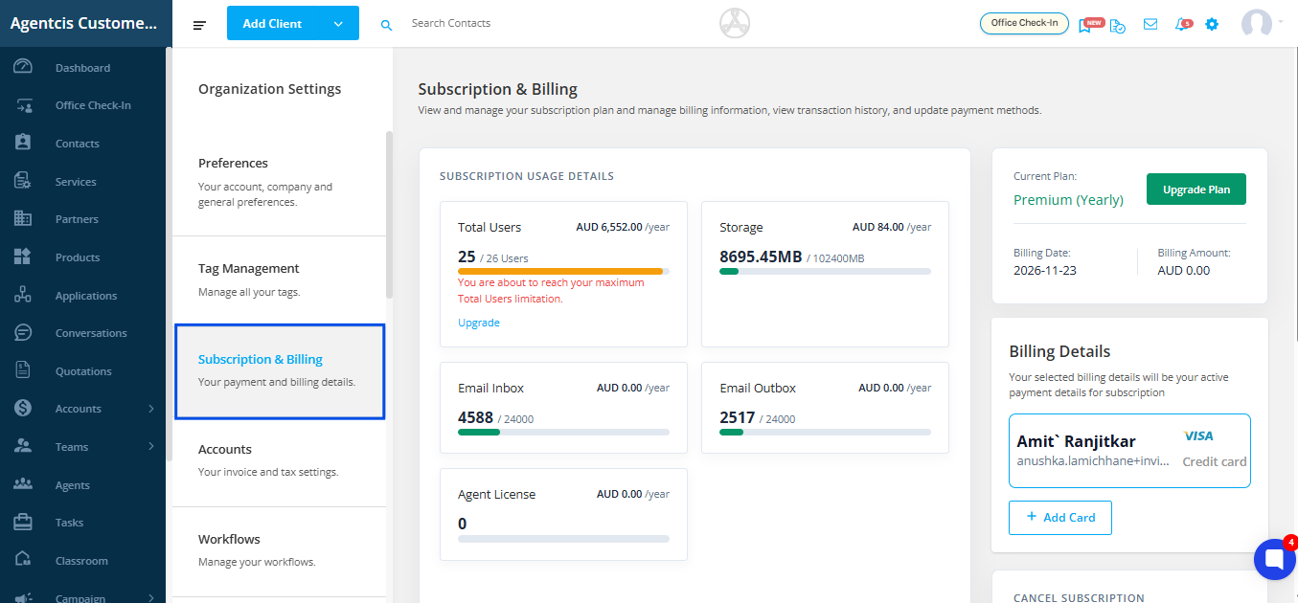This screenshot has height=603, width=1298.
Task: Click the bookmark icon marked NEW
Action: pos(1086,25)
